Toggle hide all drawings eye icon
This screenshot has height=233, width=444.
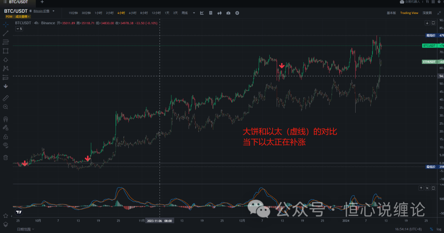[5, 145]
